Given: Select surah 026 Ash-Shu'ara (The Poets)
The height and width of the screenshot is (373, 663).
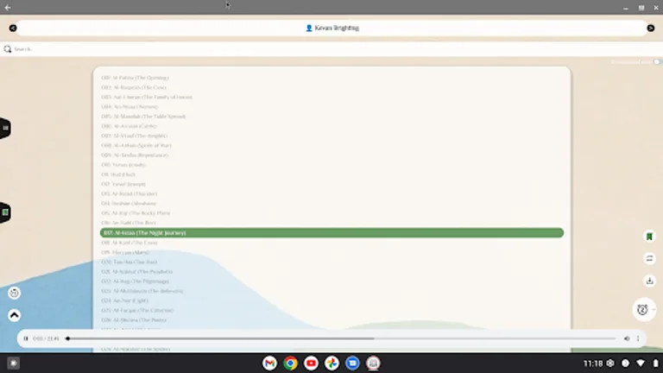Looking at the screenshot, I should click(134, 320).
